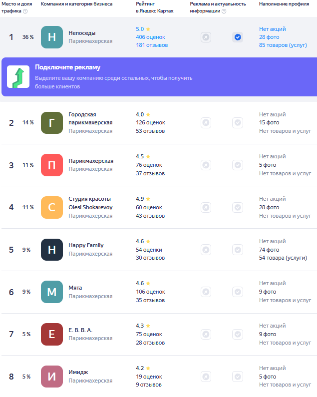Click the 15 фото text
Image resolution: width=317 pixels, height=397 pixels.
[x=269, y=122]
